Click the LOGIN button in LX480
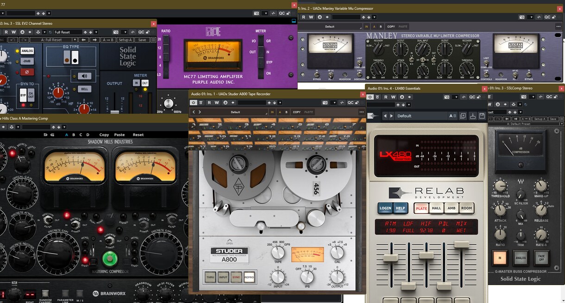Screen dimensions: 565x303 tap(385, 208)
